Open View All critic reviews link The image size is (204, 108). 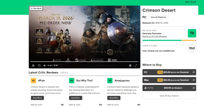[64, 73]
